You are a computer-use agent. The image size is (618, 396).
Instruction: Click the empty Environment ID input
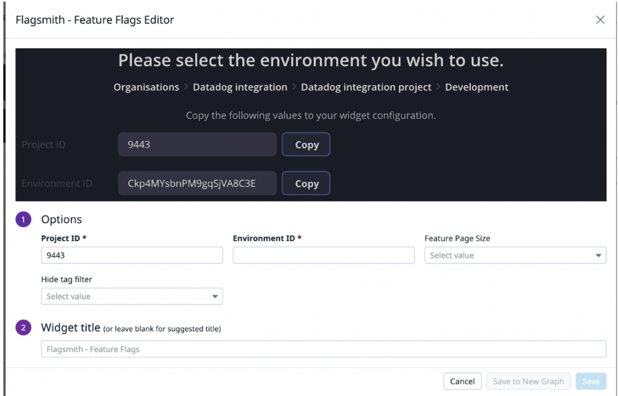tap(323, 256)
